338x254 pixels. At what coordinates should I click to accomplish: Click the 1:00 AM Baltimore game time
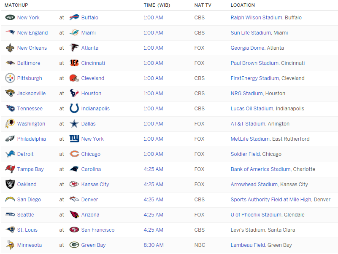(153, 63)
